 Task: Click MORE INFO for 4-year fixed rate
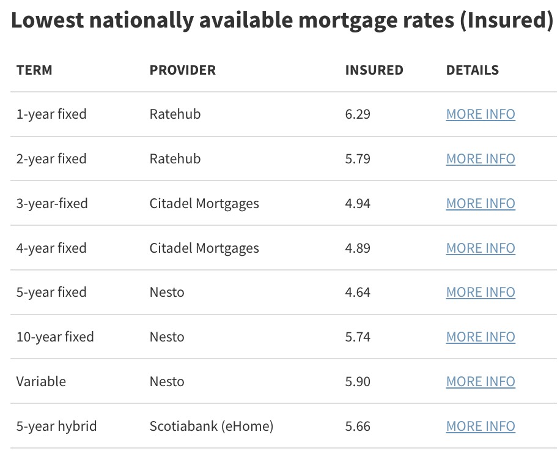coord(481,248)
